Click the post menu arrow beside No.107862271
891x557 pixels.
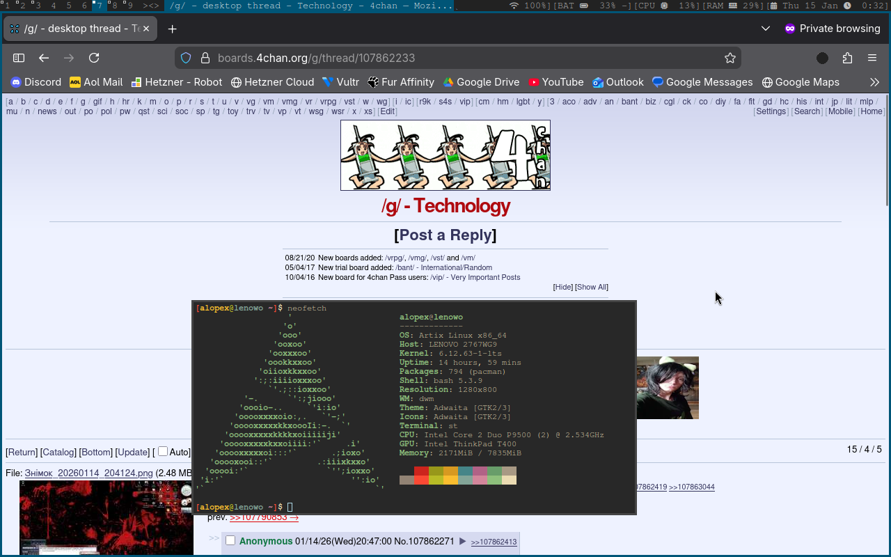click(462, 541)
